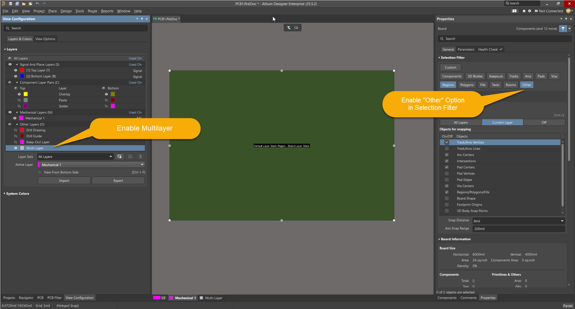The height and width of the screenshot is (309, 575).
Task: Click the Properties selection filter funnel button
Action: point(563,29)
